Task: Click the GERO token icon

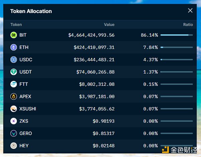Action: click(14, 133)
